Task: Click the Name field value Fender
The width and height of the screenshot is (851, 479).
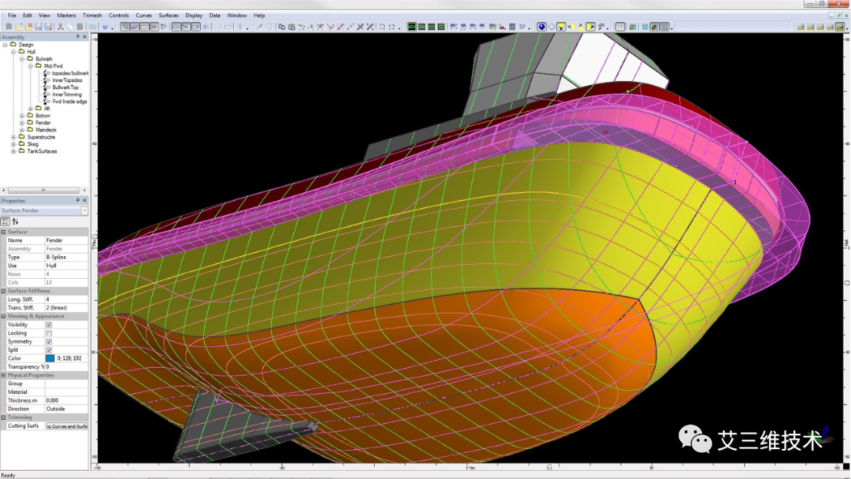Action: [x=66, y=240]
